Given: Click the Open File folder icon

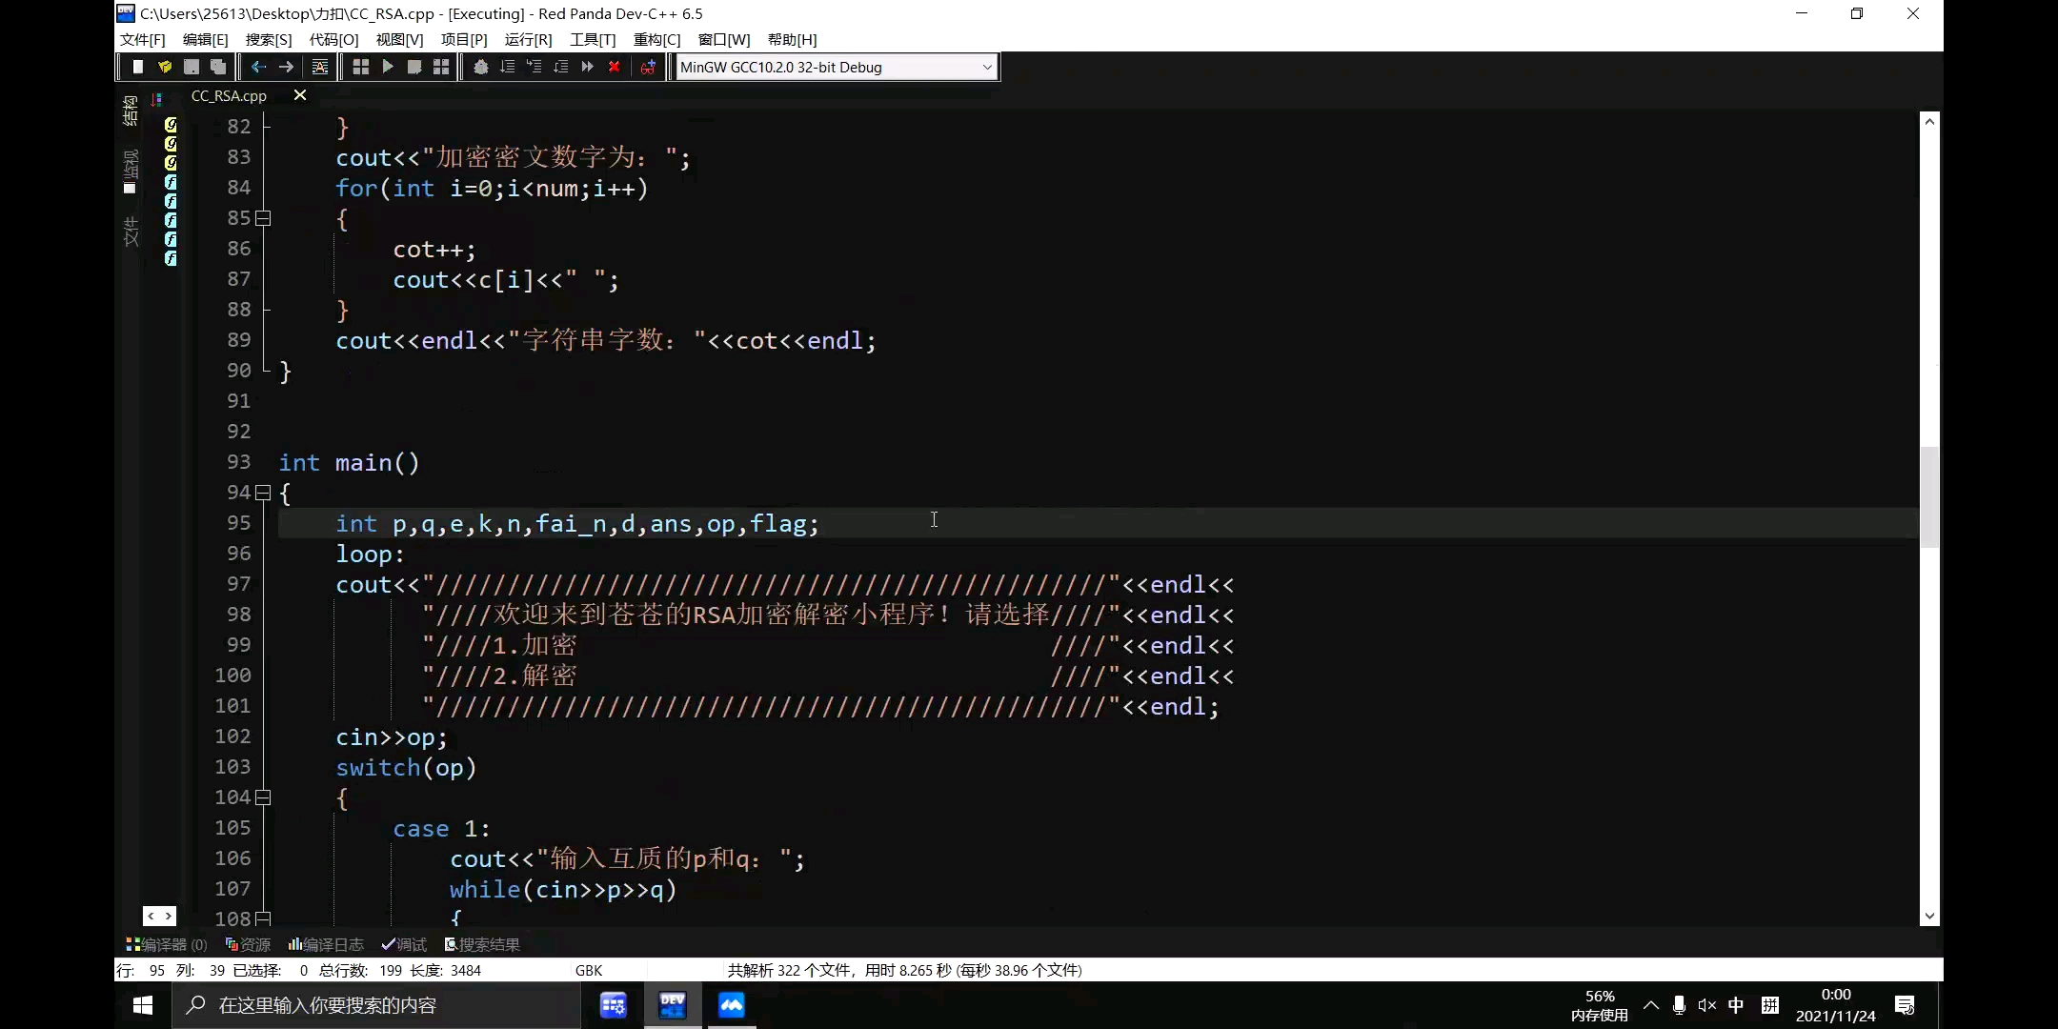Looking at the screenshot, I should (x=164, y=67).
